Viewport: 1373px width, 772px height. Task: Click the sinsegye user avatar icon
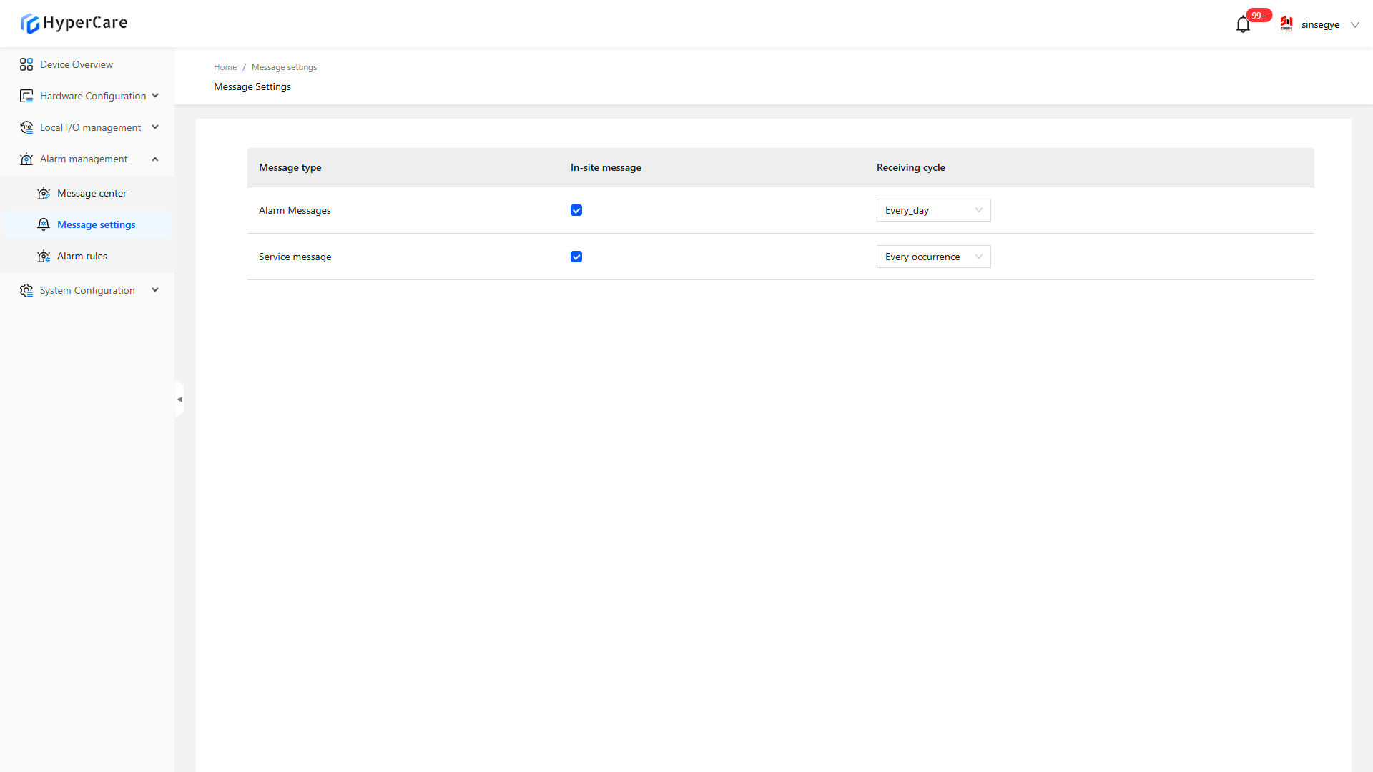point(1286,24)
